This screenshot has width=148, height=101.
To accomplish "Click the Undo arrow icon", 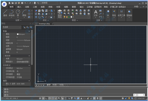I will (25, 3).
